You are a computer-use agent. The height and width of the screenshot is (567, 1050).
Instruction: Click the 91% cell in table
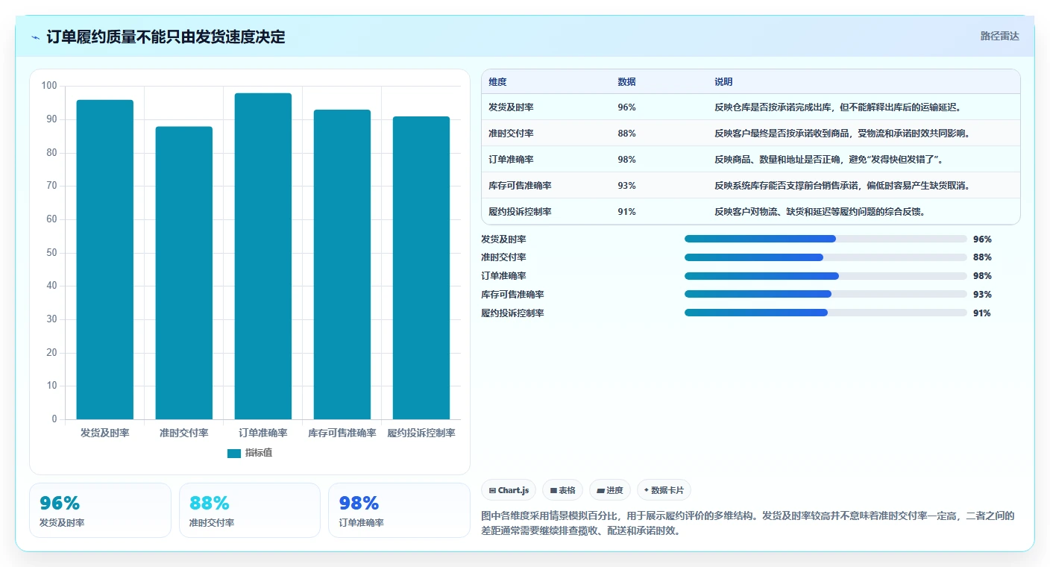[627, 212]
